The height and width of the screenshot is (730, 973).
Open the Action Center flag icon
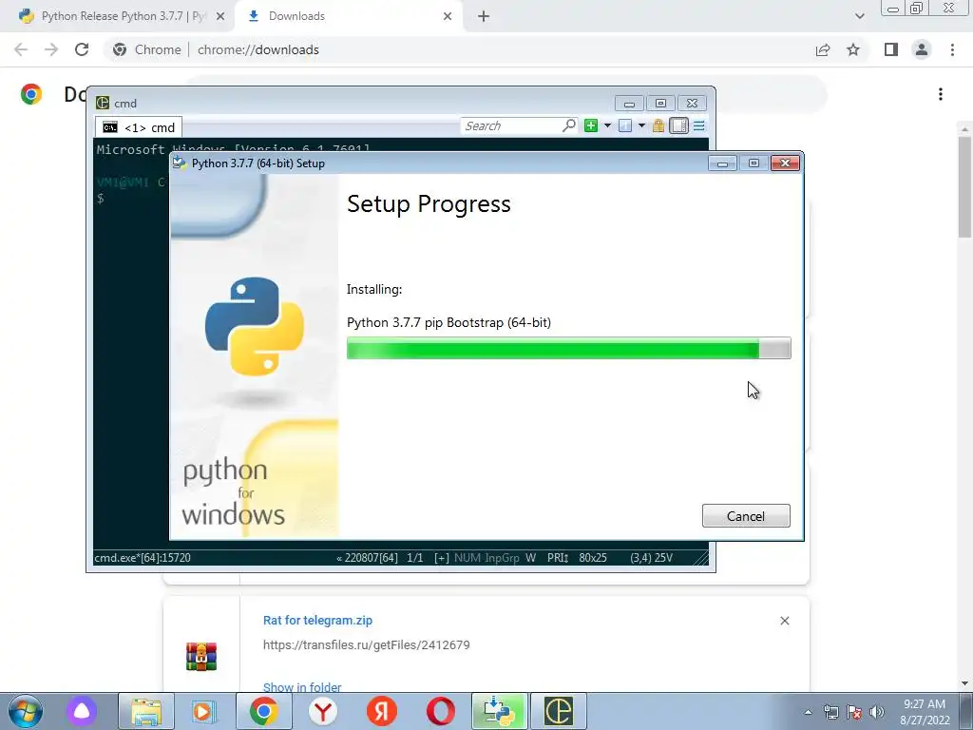pyautogui.click(x=854, y=712)
